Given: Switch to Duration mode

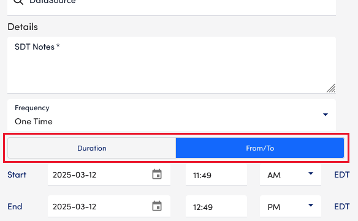Looking at the screenshot, I should (92, 148).
